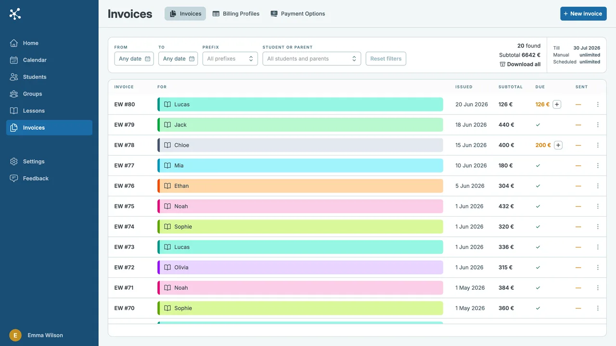Open more options for EW #71
The width and height of the screenshot is (616, 346).
[598, 288]
